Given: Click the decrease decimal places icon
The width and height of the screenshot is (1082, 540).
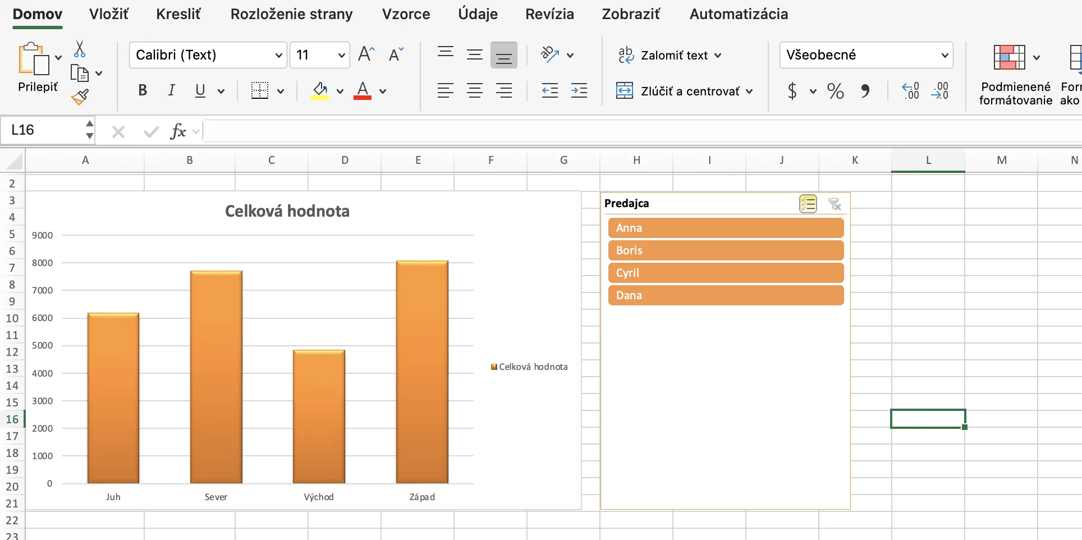Looking at the screenshot, I should coord(939,90).
